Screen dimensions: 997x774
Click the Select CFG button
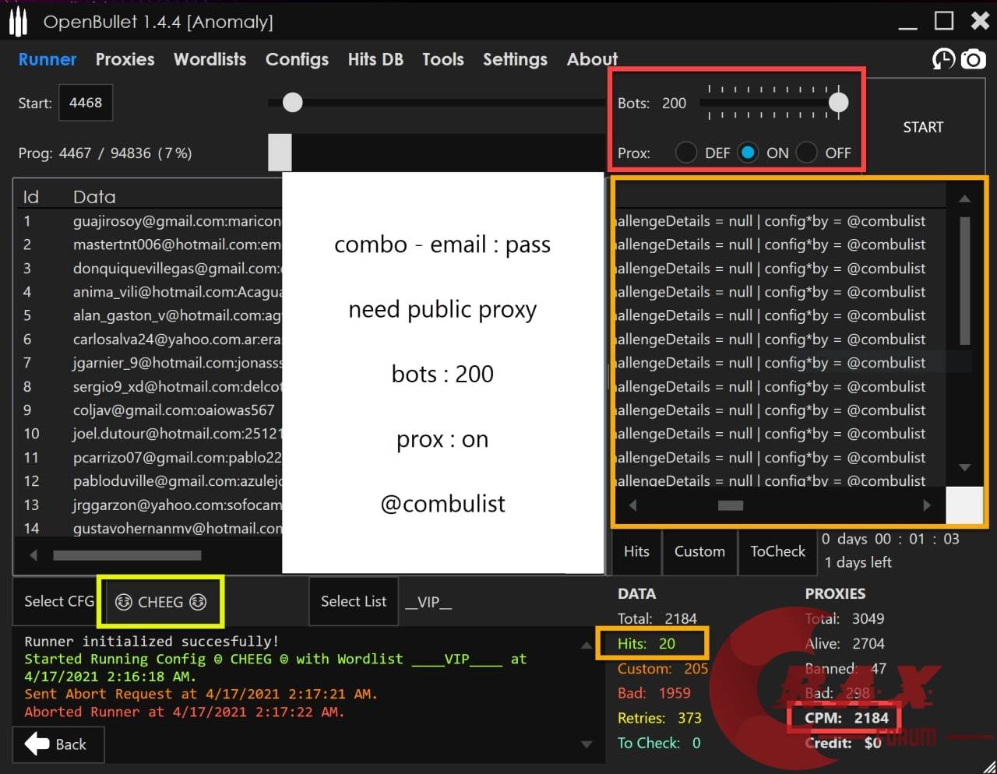(x=58, y=601)
